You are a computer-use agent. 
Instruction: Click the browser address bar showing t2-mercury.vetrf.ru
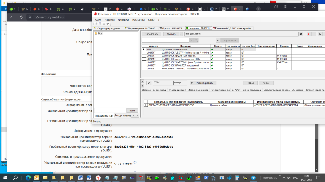(x=49, y=17)
